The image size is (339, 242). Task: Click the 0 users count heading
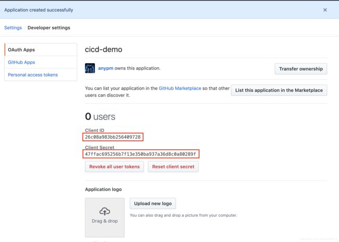point(100,116)
